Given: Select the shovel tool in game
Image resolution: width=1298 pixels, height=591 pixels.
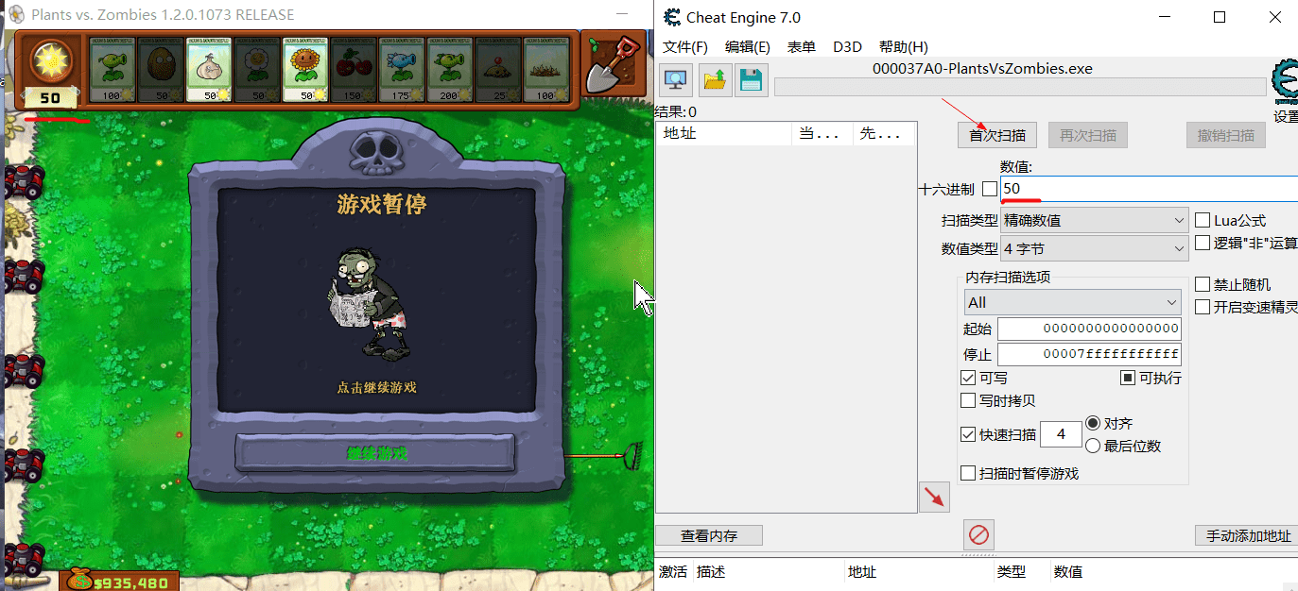Looking at the screenshot, I should click(610, 63).
